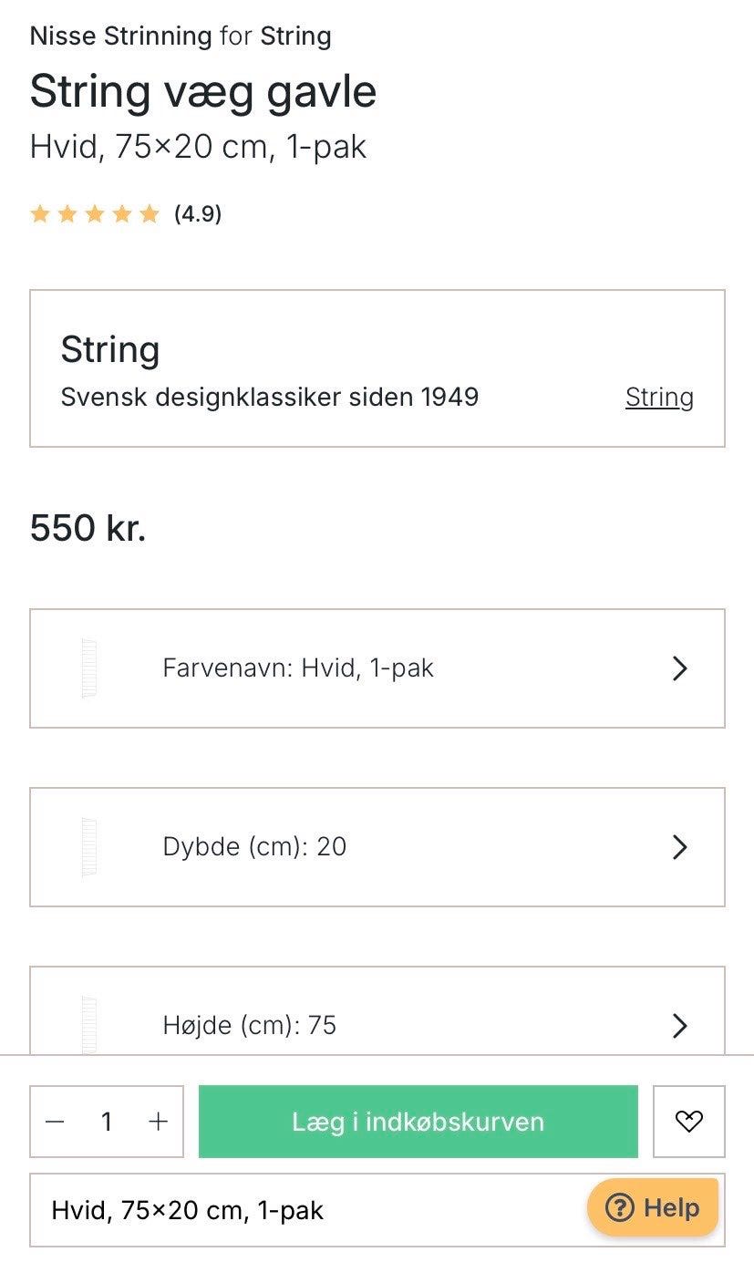754x1273 pixels.
Task: Open the Højde (cm): 75 selector
Action: pyautogui.click(x=249, y=1025)
